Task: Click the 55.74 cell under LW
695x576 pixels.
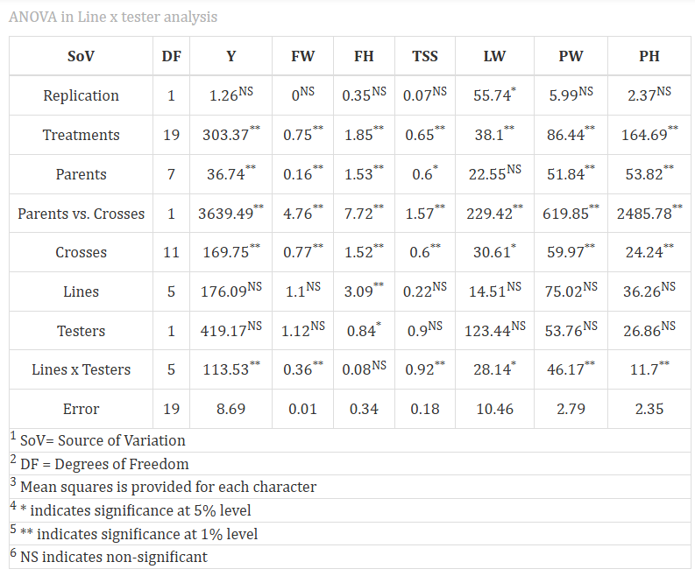Action: point(494,95)
